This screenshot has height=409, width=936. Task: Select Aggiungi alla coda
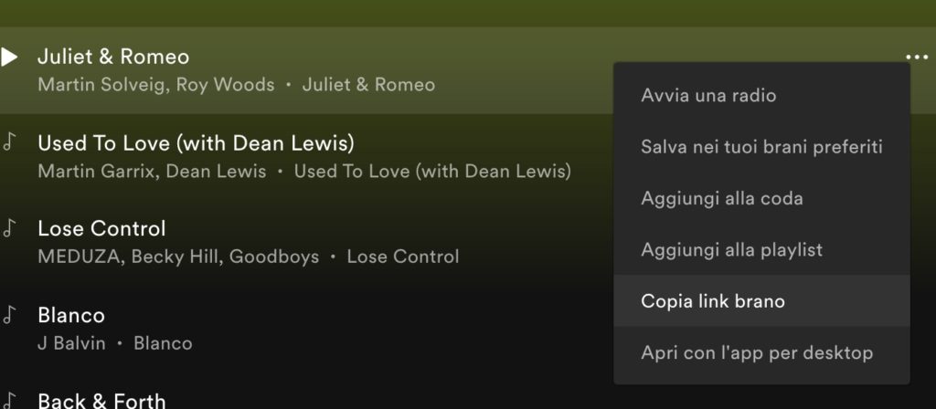tap(721, 197)
